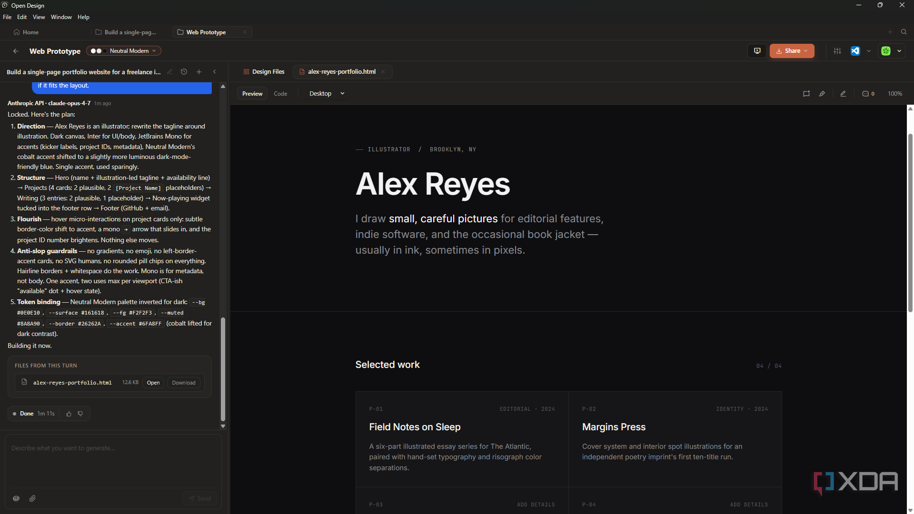Viewport: 914px width, 514px height.
Task: Click the Send button
Action: coord(200,498)
